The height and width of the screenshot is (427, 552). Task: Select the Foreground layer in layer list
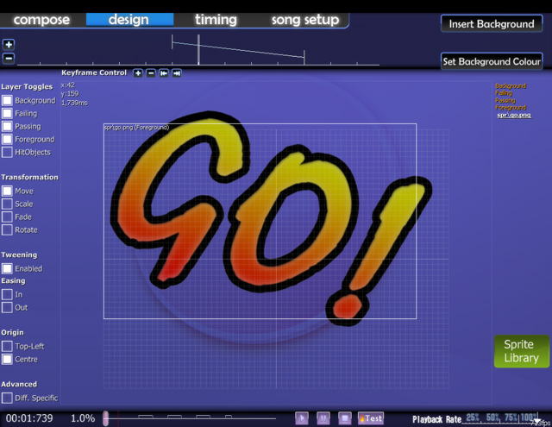511,107
